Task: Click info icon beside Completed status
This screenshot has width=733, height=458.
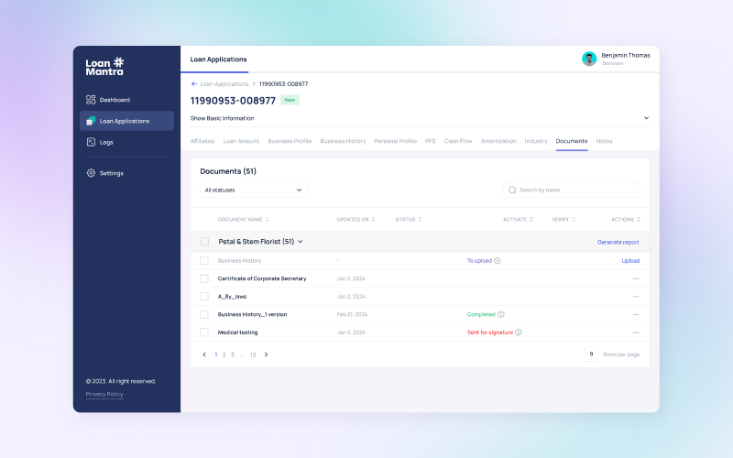Action: point(500,314)
